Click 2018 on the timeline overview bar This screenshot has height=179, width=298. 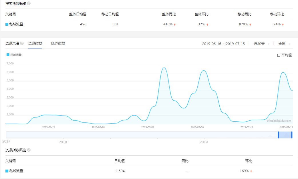coord(63,142)
